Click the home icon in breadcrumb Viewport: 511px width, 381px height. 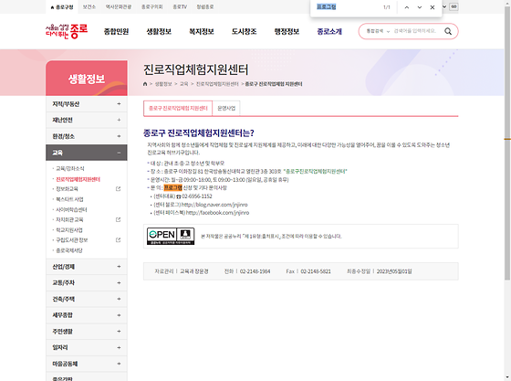coord(145,84)
